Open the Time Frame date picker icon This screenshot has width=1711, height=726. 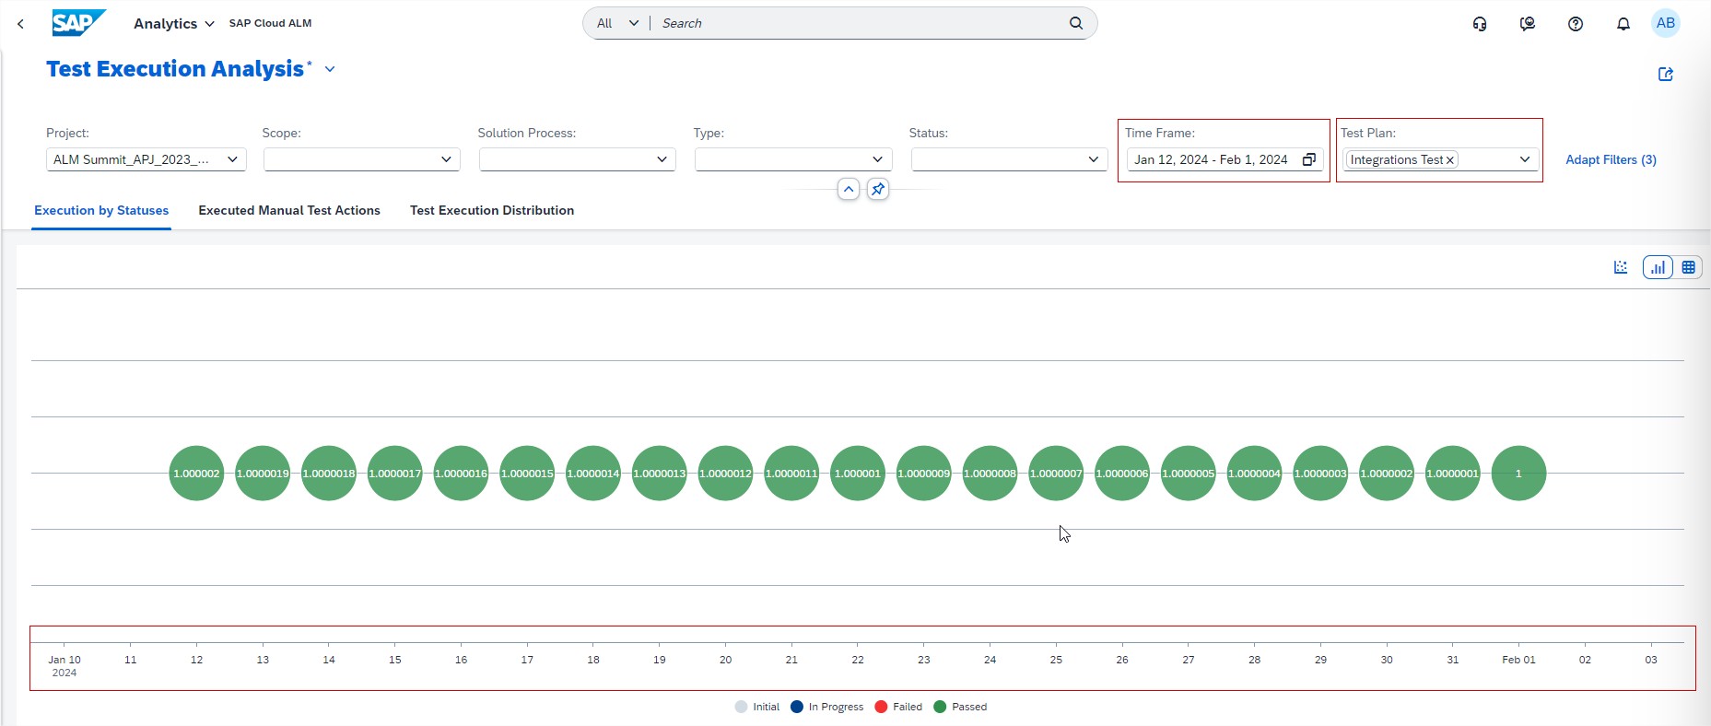pos(1308,159)
